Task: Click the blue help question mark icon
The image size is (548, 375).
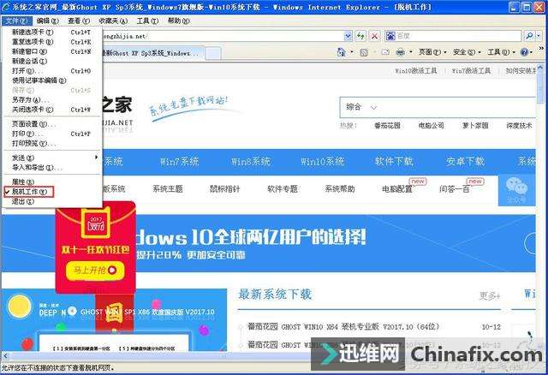Action: pos(524,52)
